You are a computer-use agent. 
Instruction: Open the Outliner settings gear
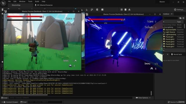pyautogui.click(x=183, y=18)
